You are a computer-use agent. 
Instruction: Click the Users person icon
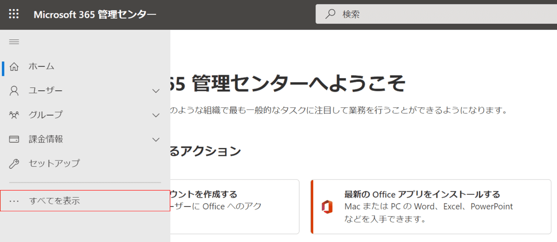coord(14,90)
